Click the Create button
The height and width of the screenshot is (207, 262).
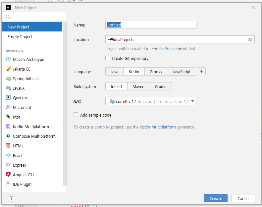coord(216,198)
